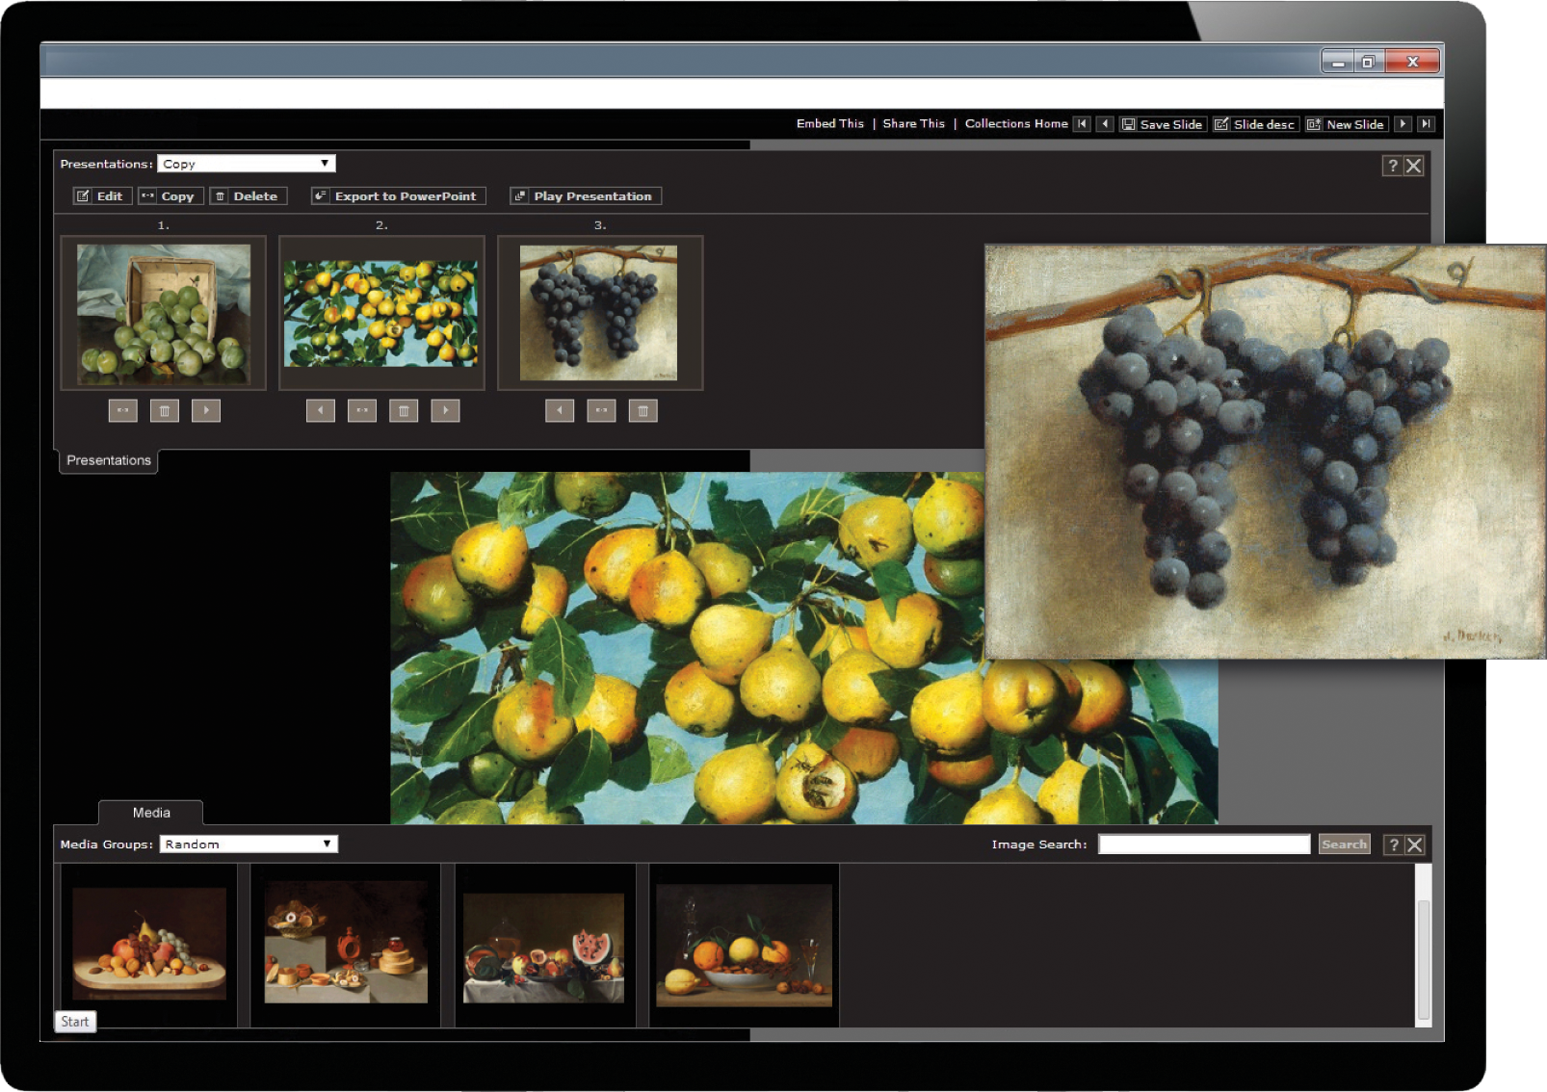Minimize the application window
Image resolution: width=1547 pixels, height=1092 pixels.
click(1338, 63)
